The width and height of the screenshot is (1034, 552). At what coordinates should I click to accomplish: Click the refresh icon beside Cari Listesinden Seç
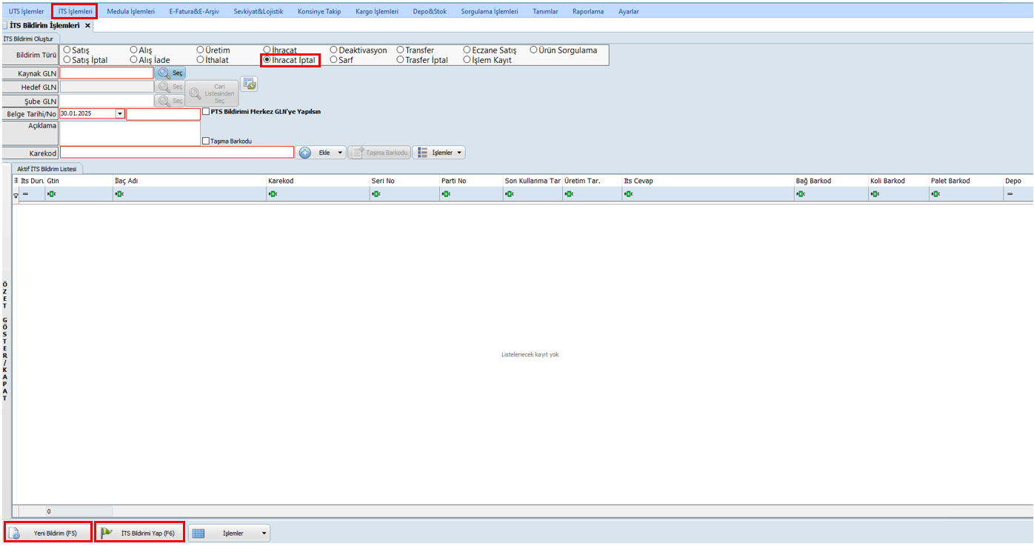pos(250,84)
